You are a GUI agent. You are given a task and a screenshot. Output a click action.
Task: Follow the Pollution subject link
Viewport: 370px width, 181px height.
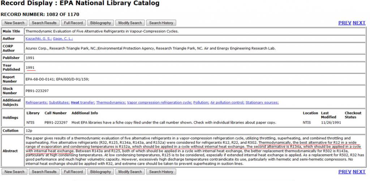tap(201, 102)
